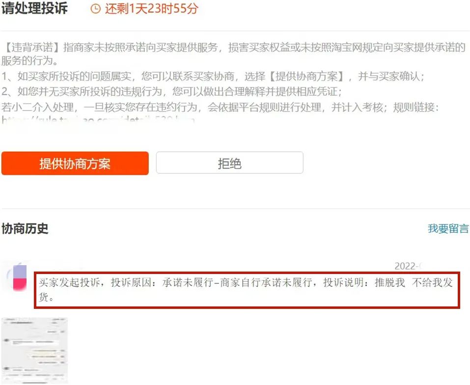Click the negotiation history chat image preview
470x385 pixels.
[x=34, y=350]
